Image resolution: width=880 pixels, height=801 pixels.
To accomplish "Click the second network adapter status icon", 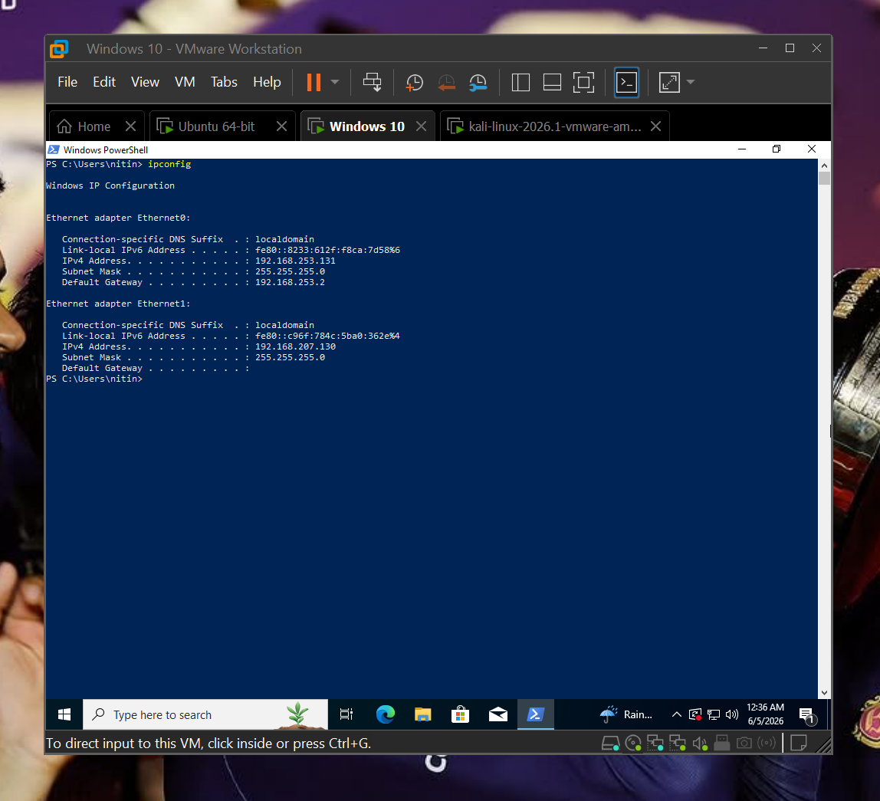I will pos(678,744).
